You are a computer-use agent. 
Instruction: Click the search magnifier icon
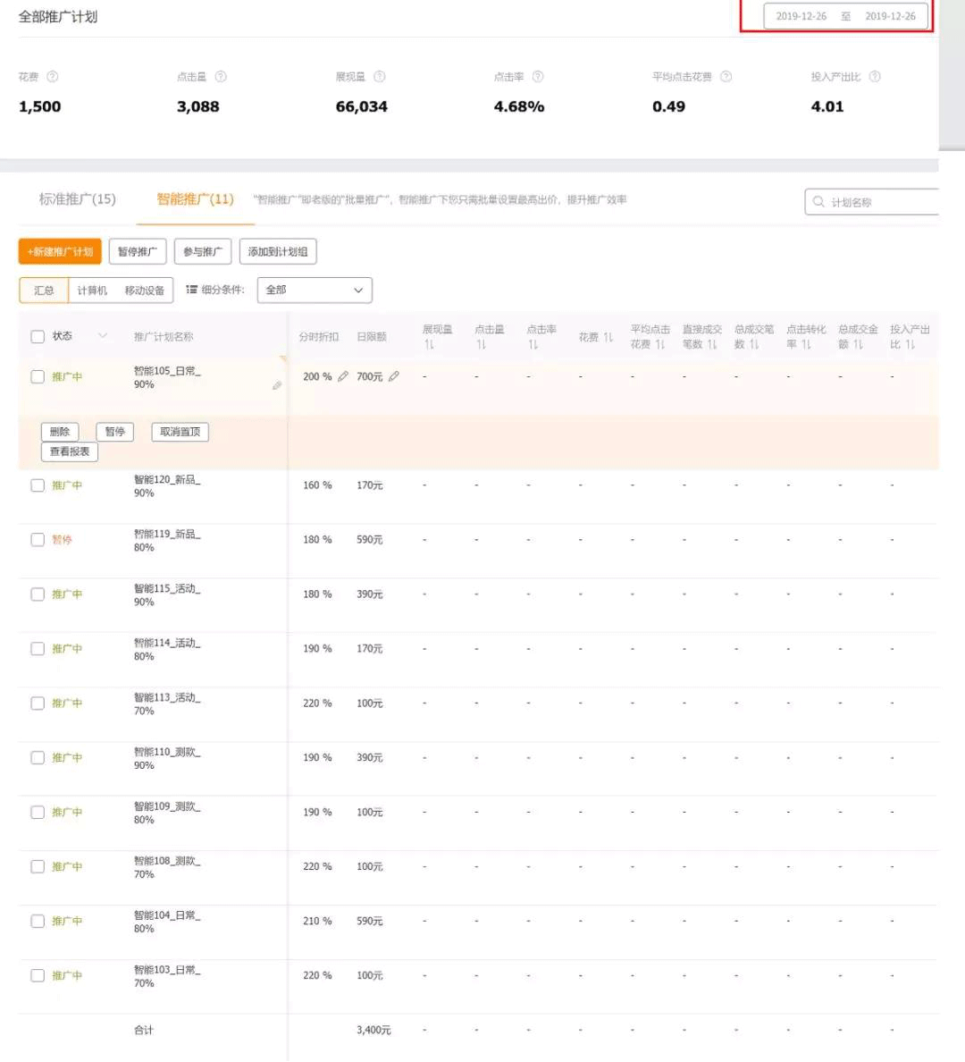pos(818,202)
